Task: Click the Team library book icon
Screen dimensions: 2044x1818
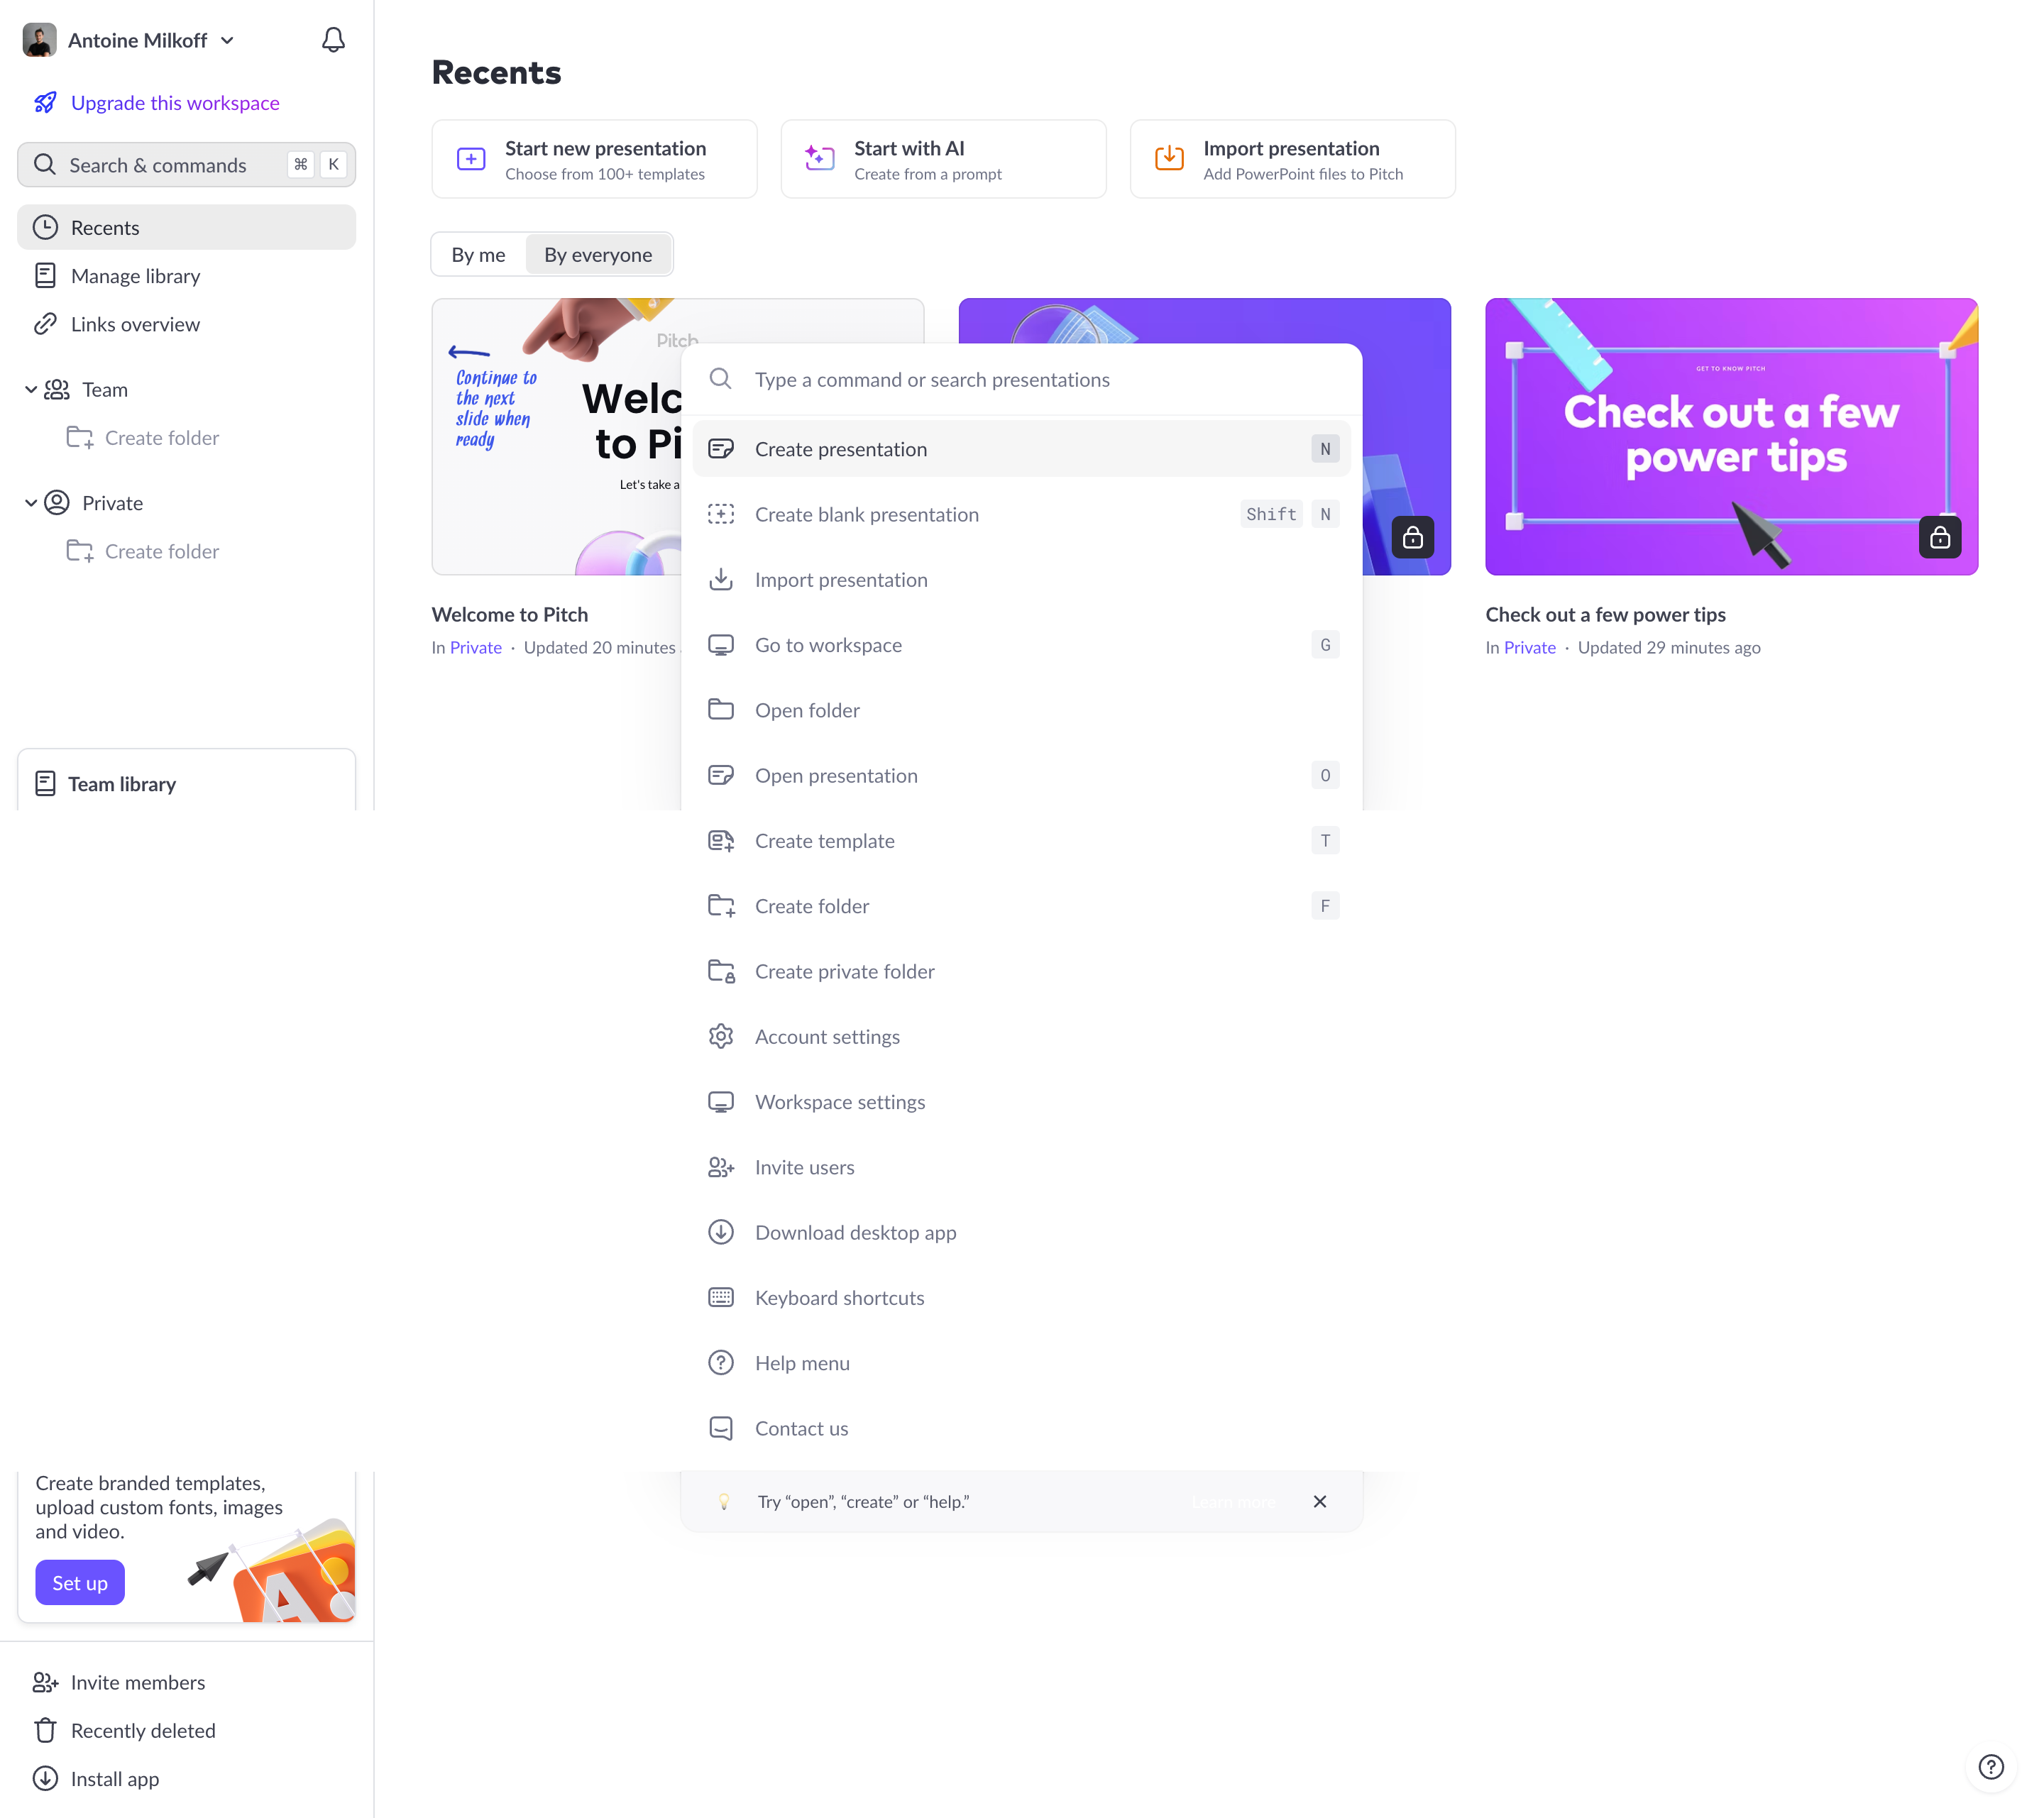Action: 45,784
